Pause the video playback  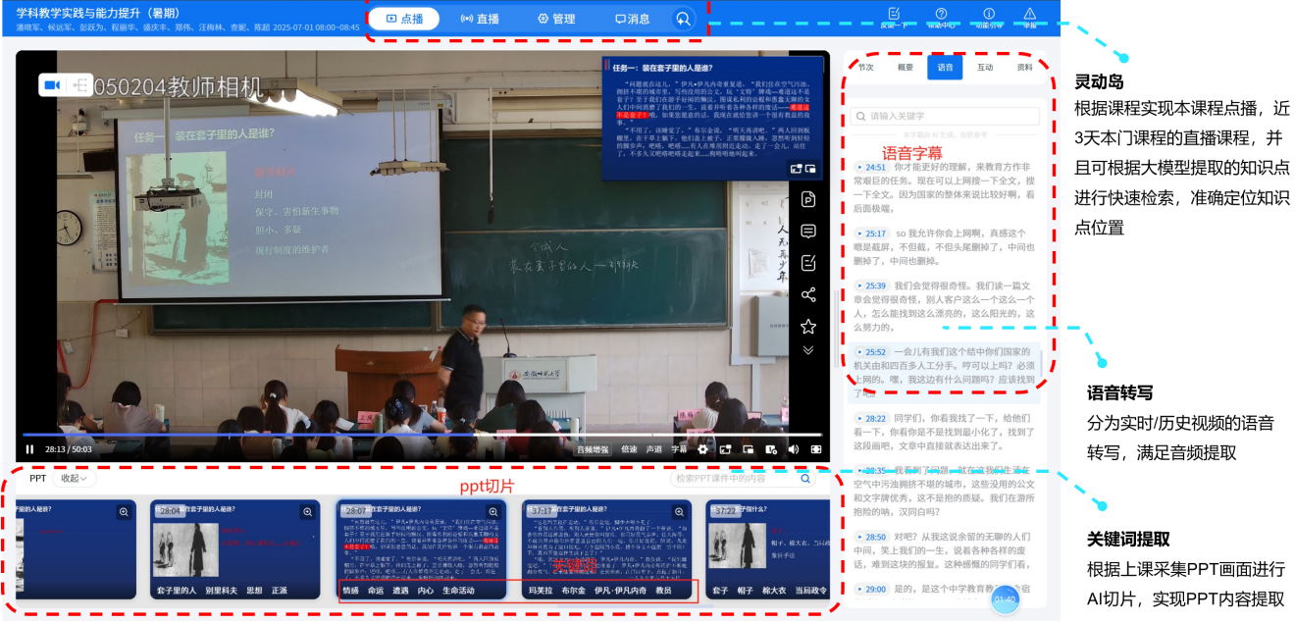pyautogui.click(x=29, y=449)
